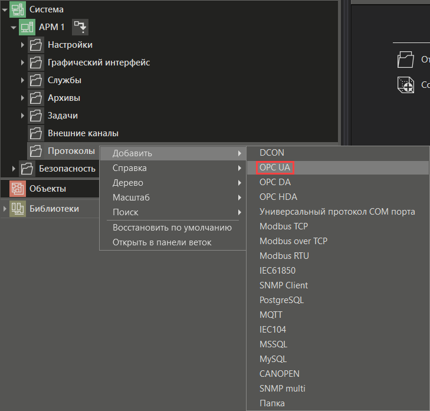This screenshot has height=411, width=430.
Task: Collapse the АРМ 1 tree node
Action: click(13, 27)
